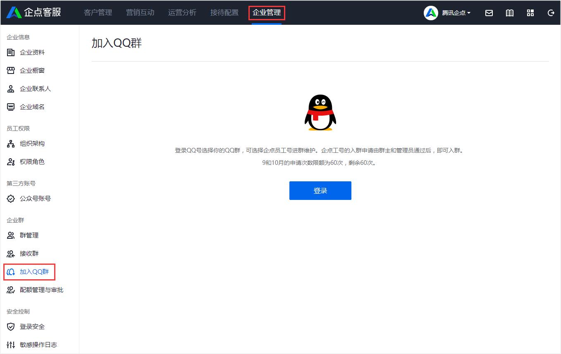
Task: Select the 公众号账号 sidebar item
Action: point(33,198)
